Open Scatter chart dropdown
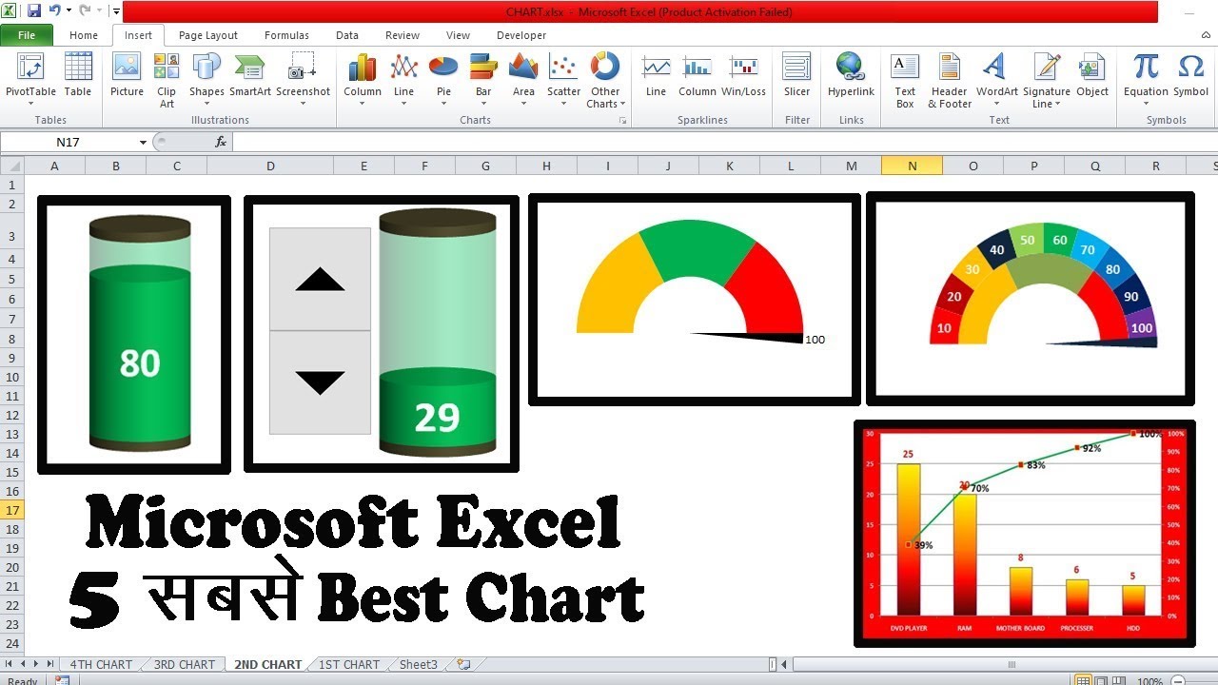The height and width of the screenshot is (685, 1218). click(563, 80)
